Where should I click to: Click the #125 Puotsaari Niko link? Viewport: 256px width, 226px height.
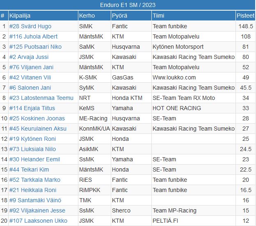(x=35, y=47)
